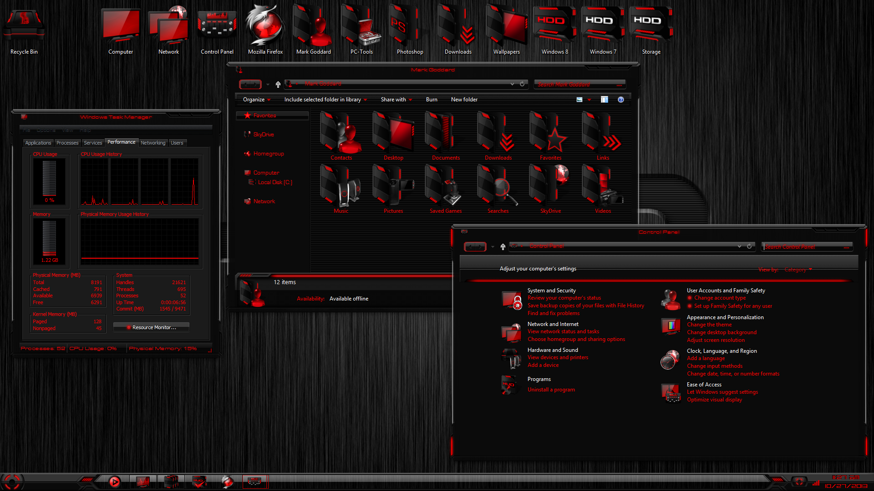Click the help question mark icon

[621, 100]
